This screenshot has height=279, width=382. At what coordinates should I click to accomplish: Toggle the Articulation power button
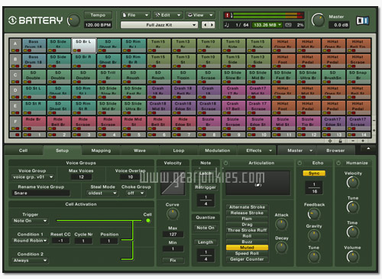coord(226,163)
